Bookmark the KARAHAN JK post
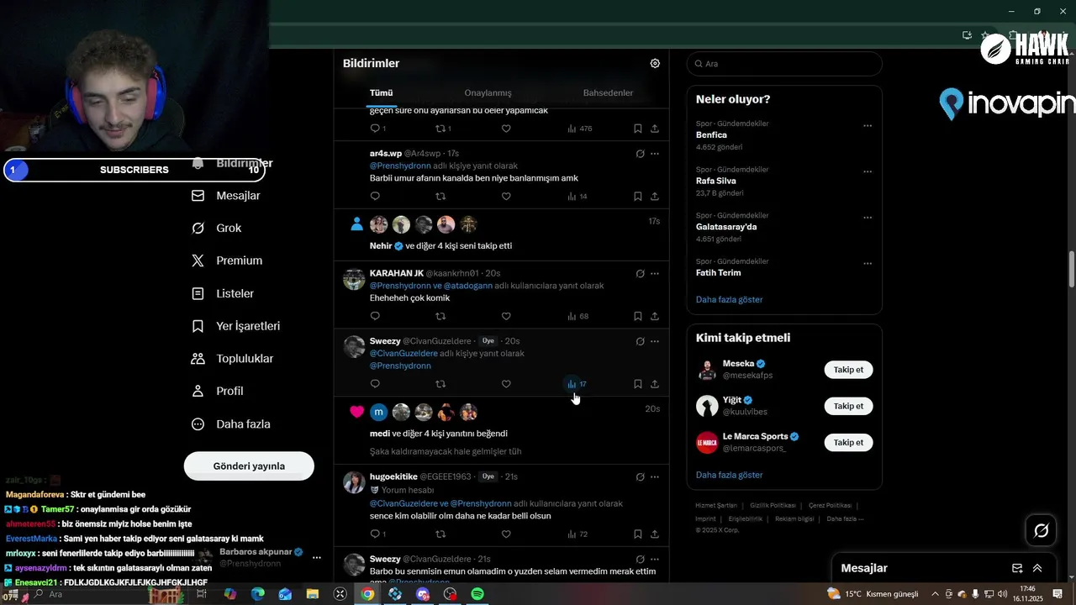This screenshot has width=1076, height=605. [638, 317]
